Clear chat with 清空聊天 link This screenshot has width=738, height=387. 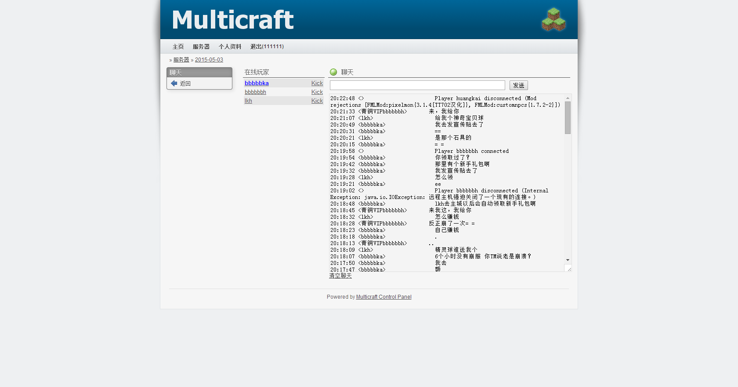point(340,276)
